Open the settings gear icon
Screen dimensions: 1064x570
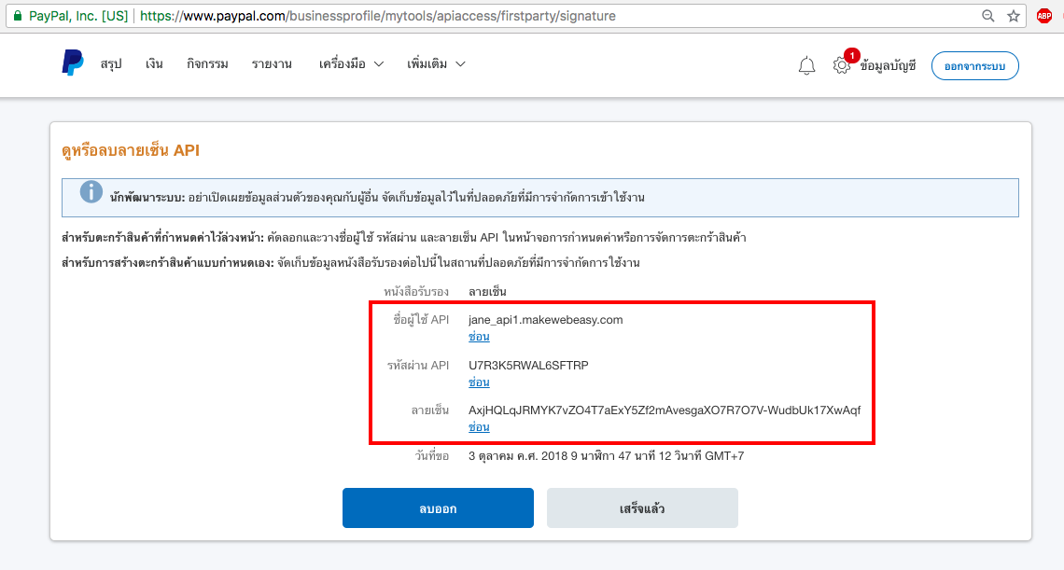[x=842, y=65]
